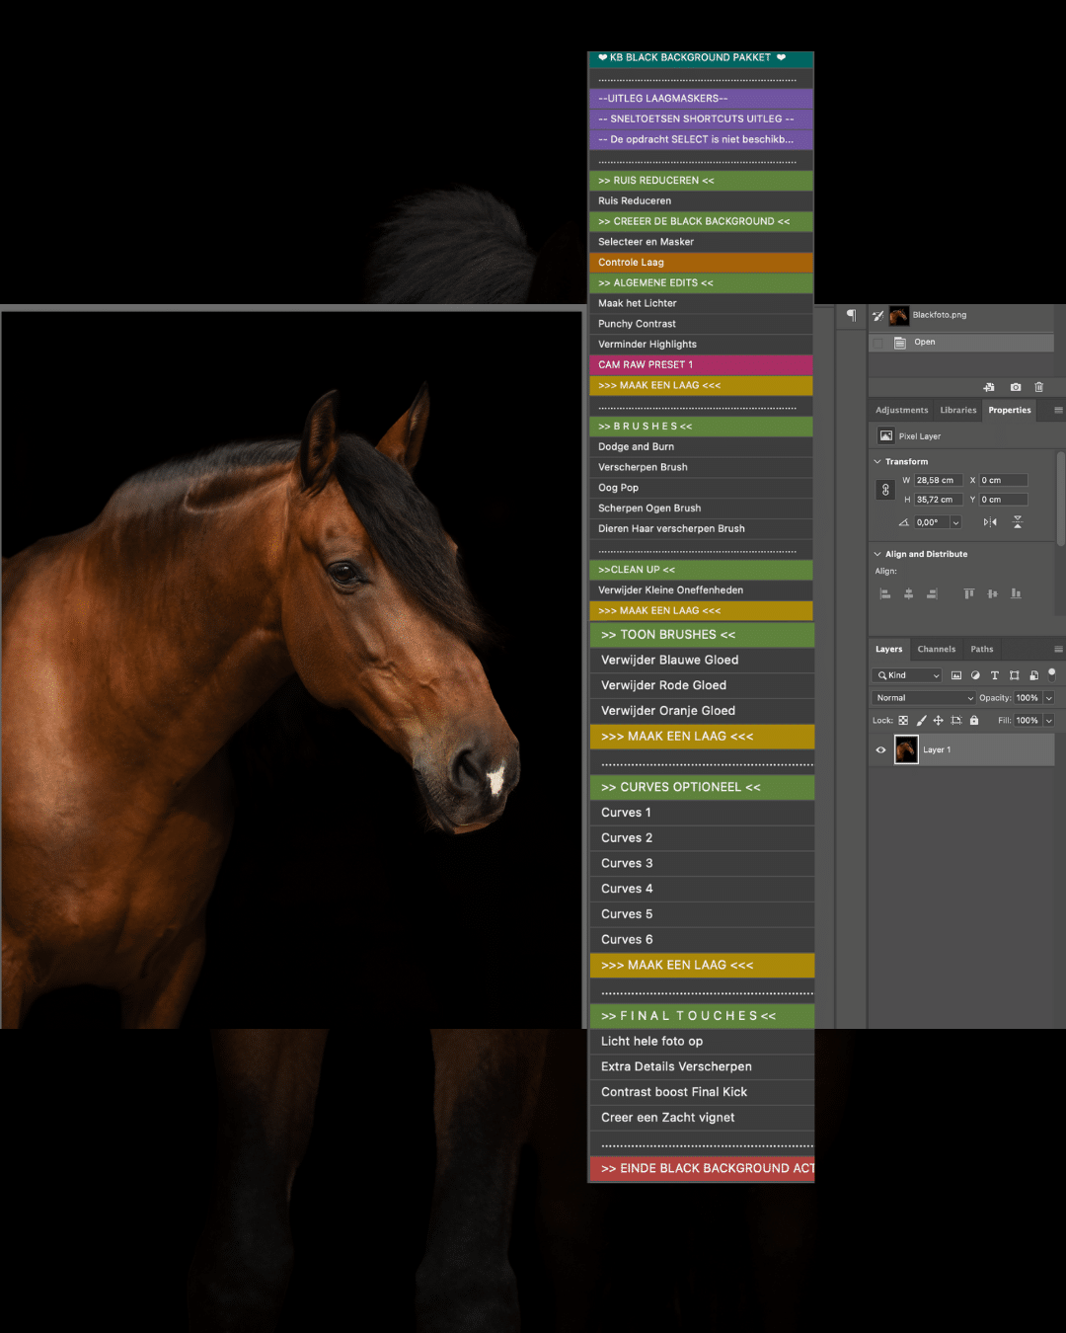Open the Kind filter dropdown
This screenshot has width=1066, height=1333.
907,675
